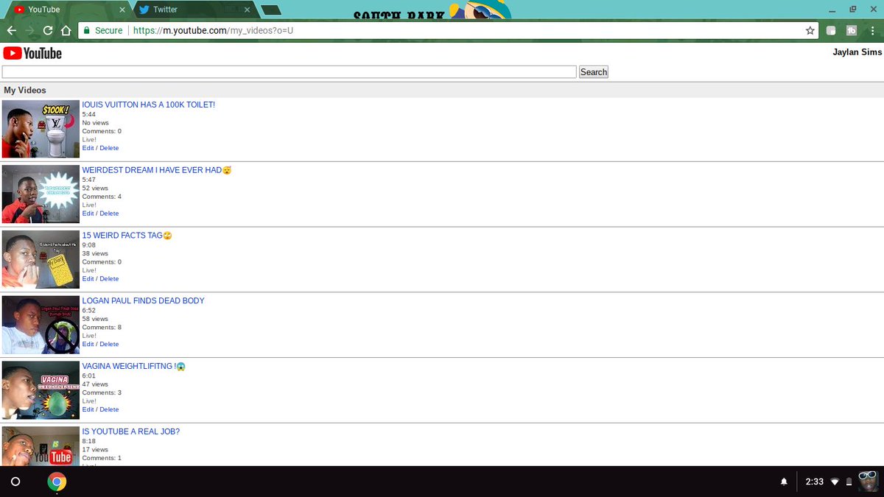Open video VAGINA WEIGHTLIFITNG

[133, 366]
